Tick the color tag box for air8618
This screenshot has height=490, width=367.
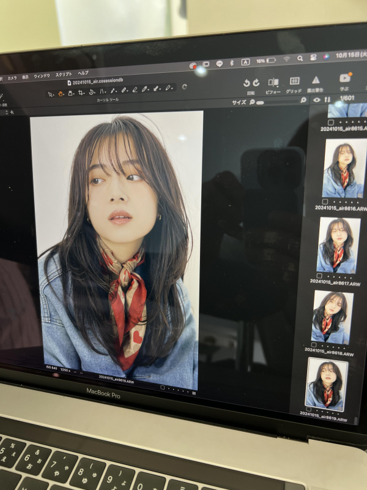point(313,345)
